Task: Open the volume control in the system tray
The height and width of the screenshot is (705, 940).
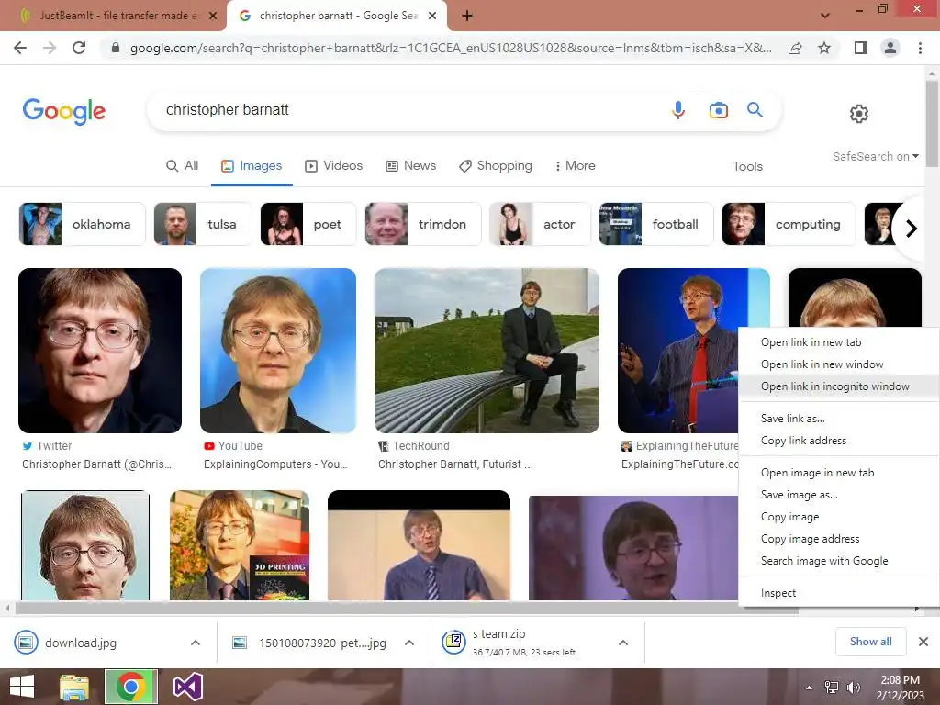Action: click(x=853, y=688)
